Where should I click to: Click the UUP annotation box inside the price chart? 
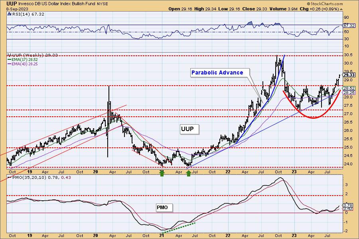[x=189, y=129]
